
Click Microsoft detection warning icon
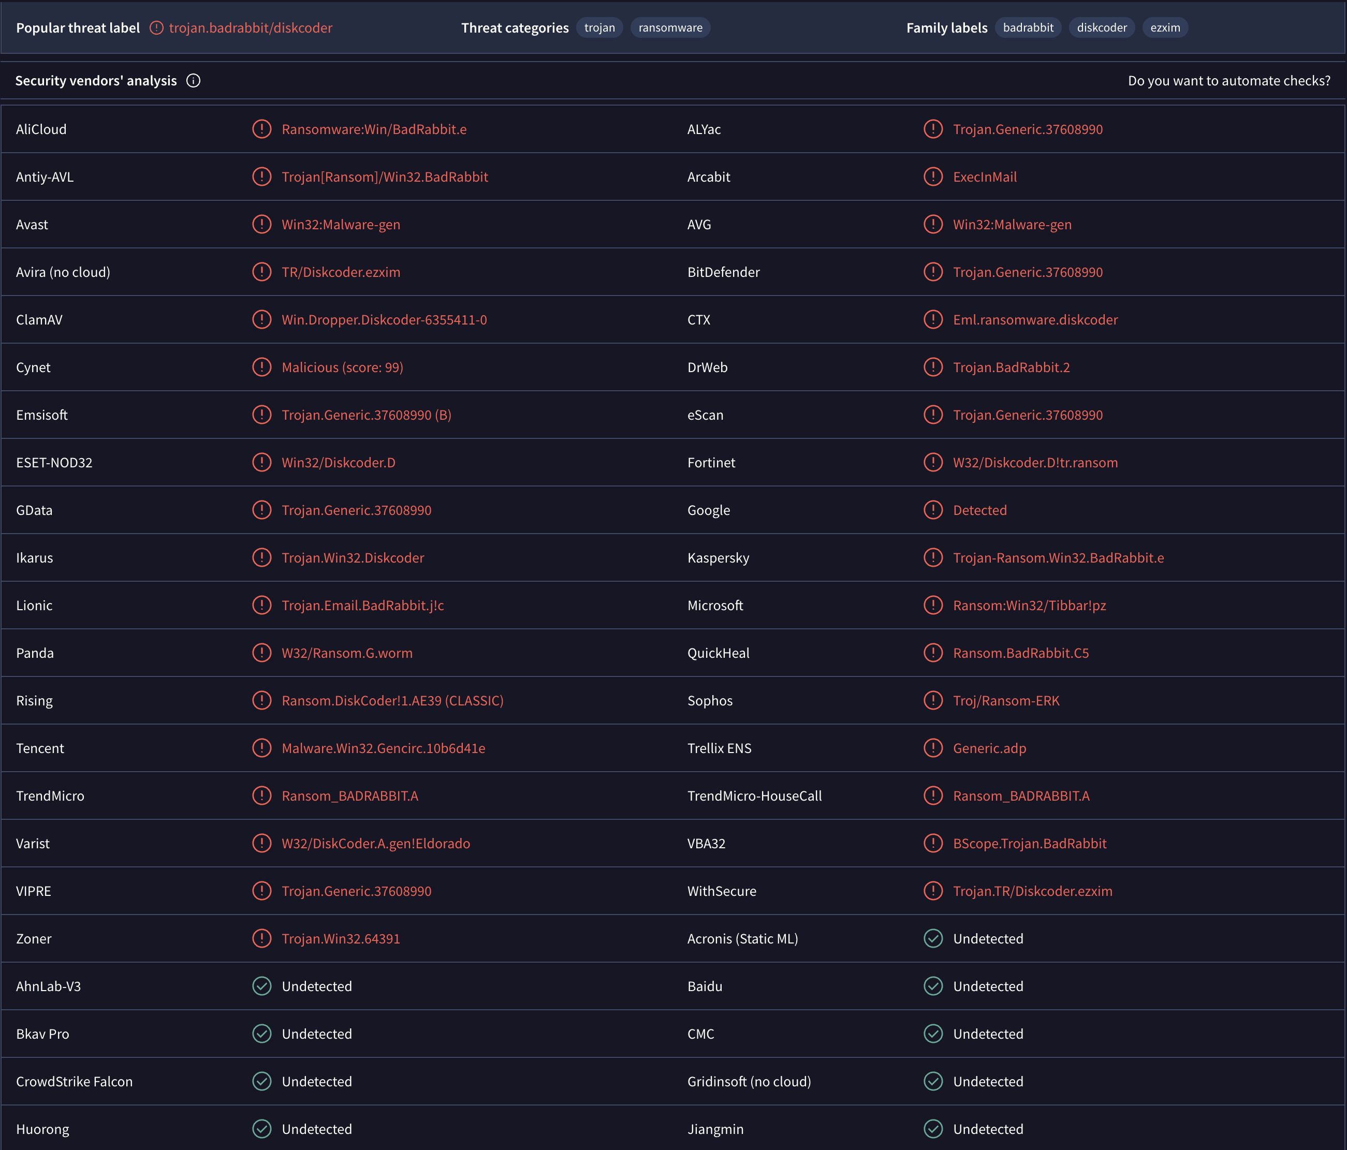933,605
